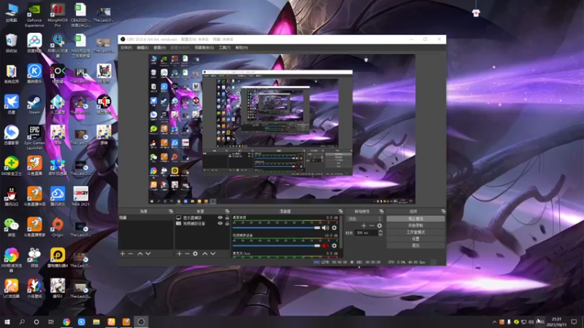
Task: Click the highlighted stop streaming button
Action: coord(415,219)
